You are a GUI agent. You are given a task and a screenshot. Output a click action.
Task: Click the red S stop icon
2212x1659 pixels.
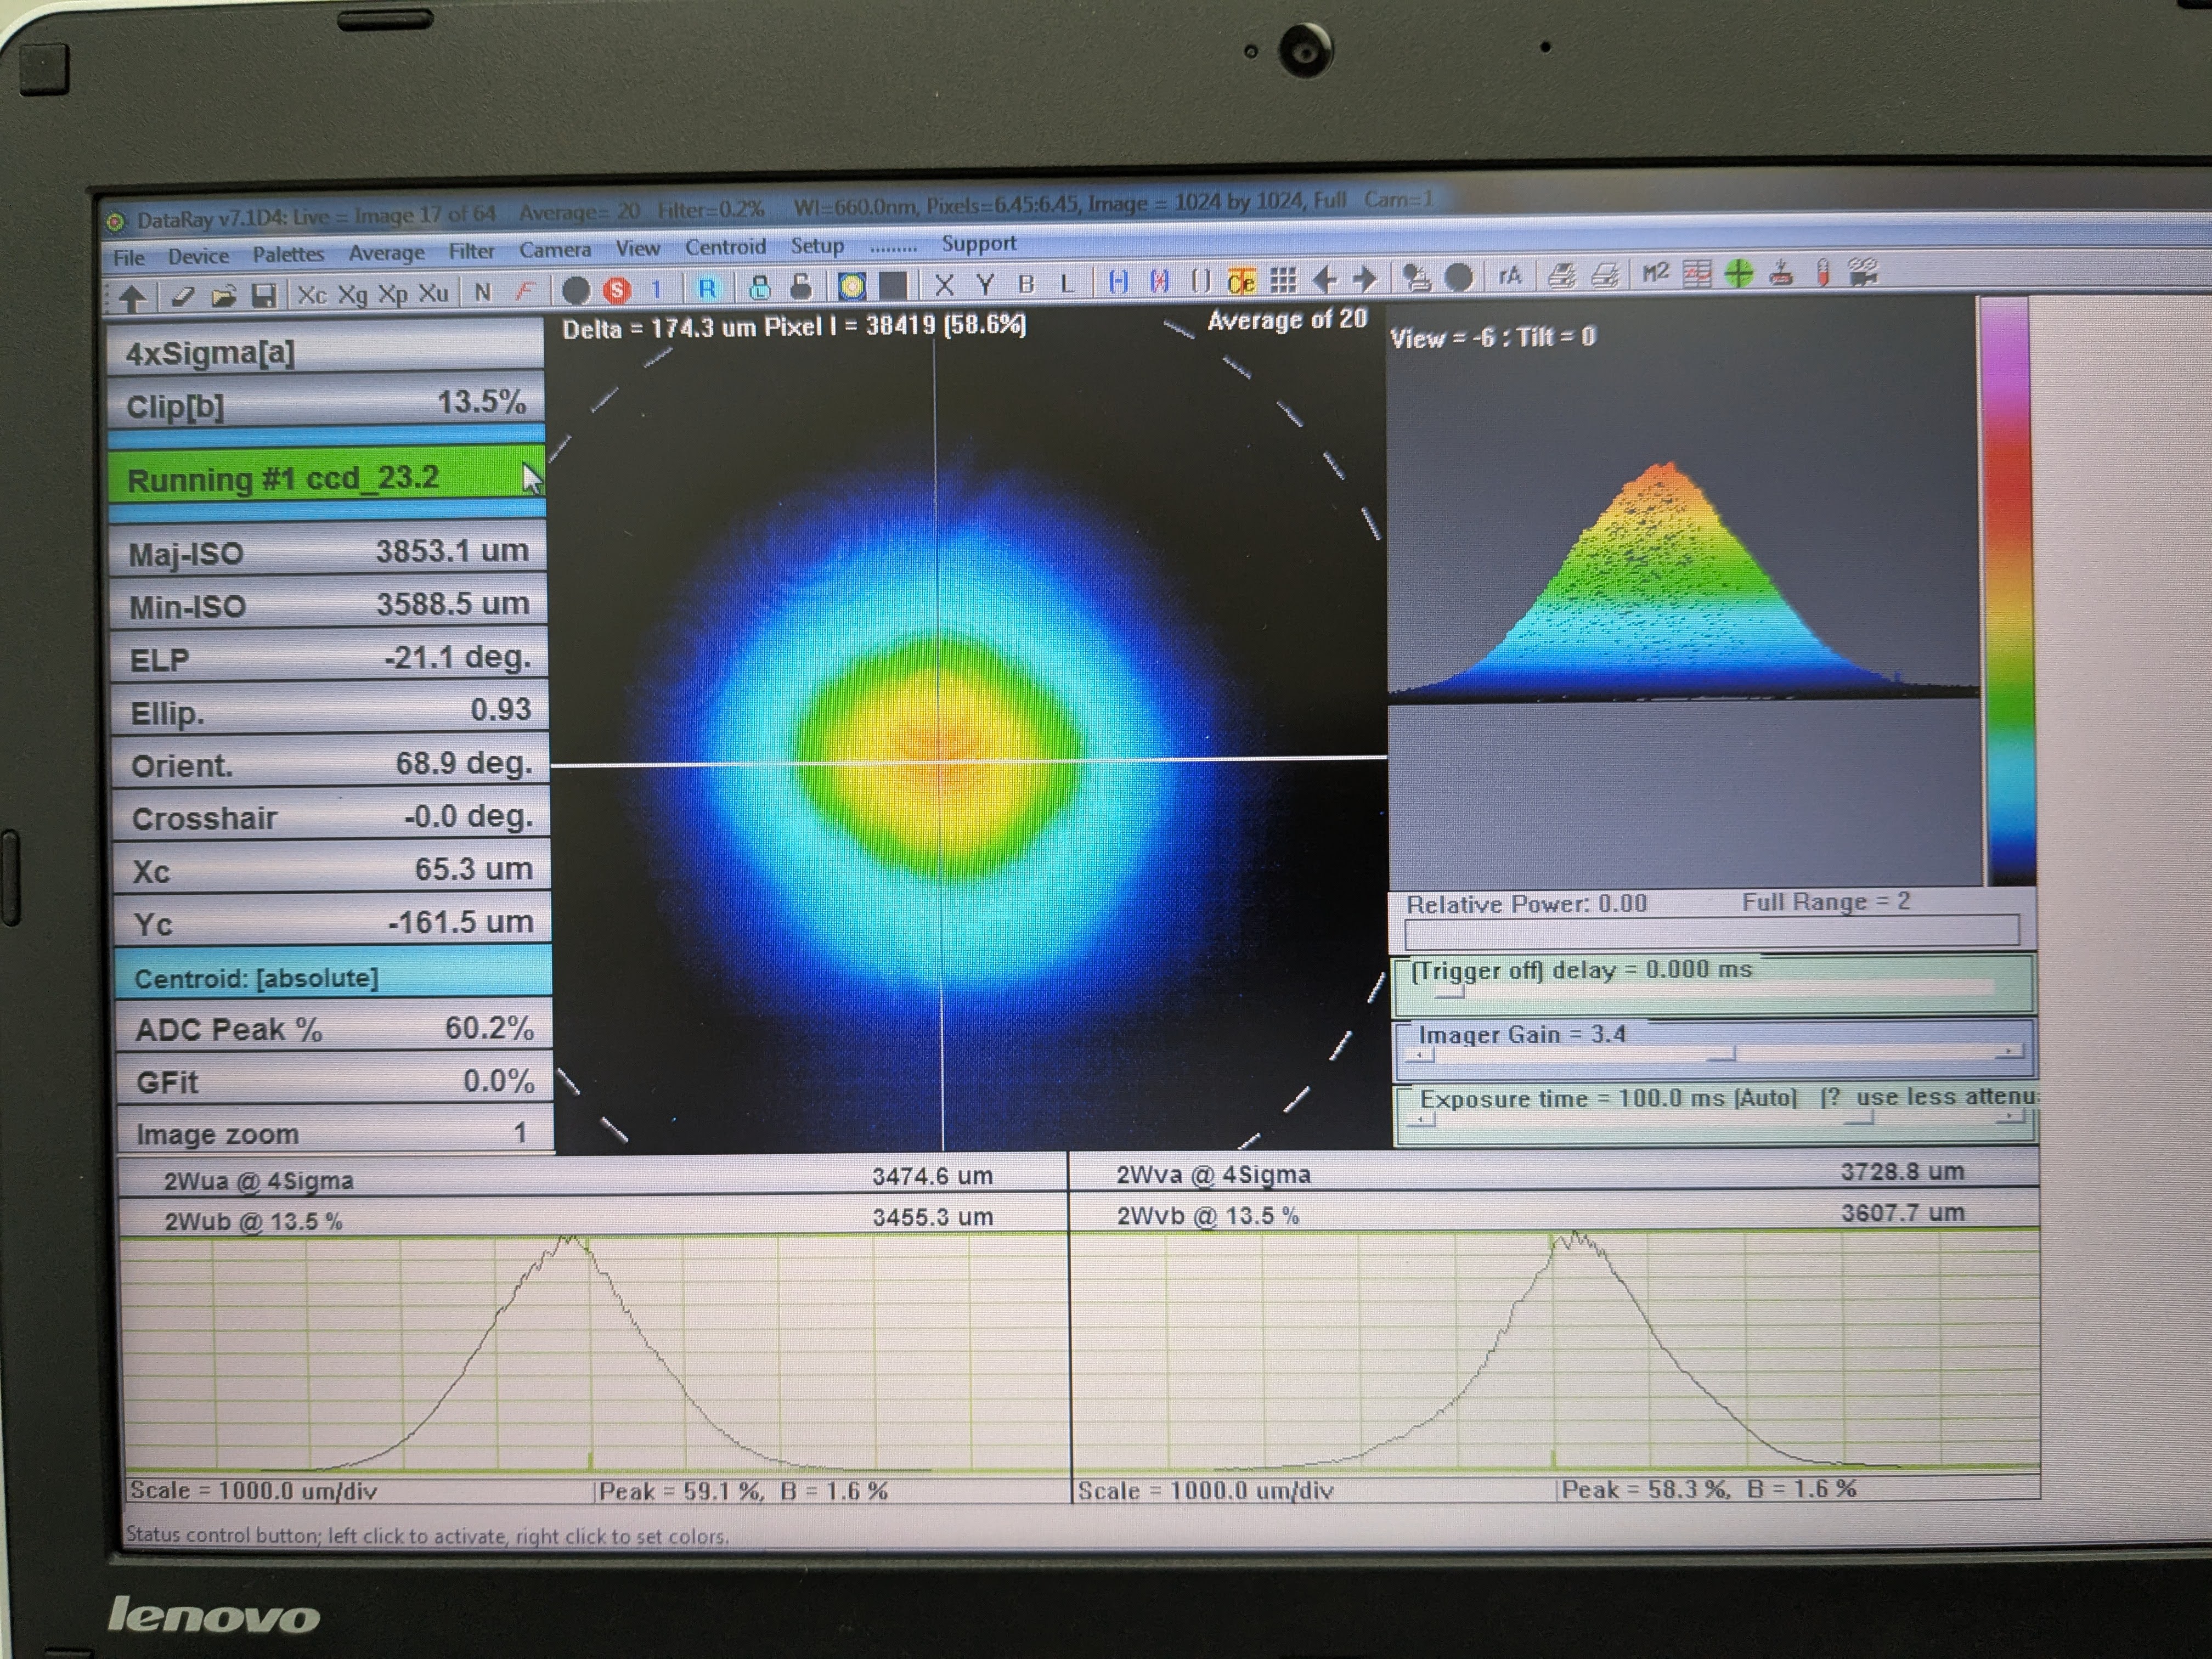click(x=618, y=290)
